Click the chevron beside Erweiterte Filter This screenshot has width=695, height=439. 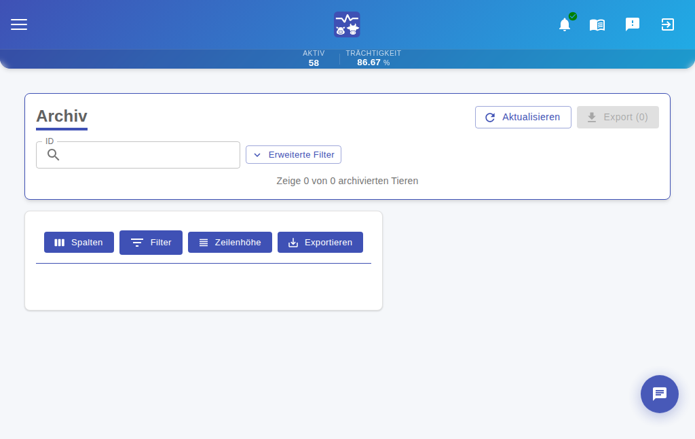[x=257, y=155]
